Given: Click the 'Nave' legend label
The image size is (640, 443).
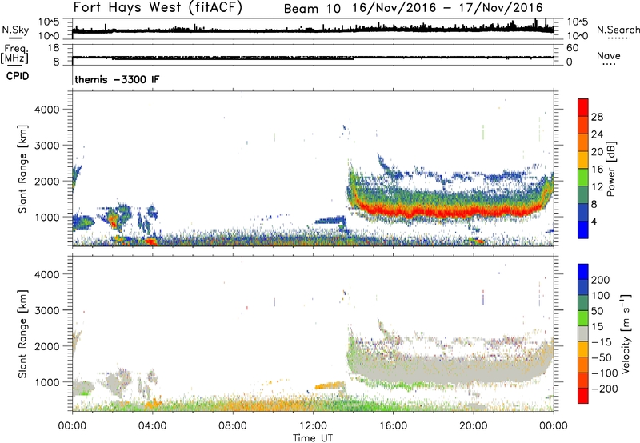Looking at the screenshot, I should 609,55.
